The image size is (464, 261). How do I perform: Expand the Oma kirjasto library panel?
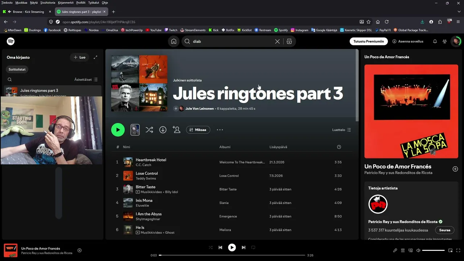click(x=95, y=57)
